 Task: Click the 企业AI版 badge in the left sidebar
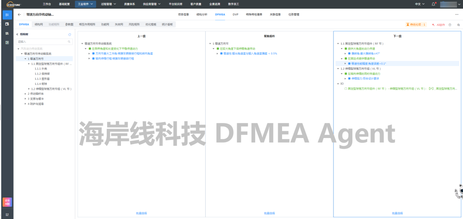coord(7,202)
